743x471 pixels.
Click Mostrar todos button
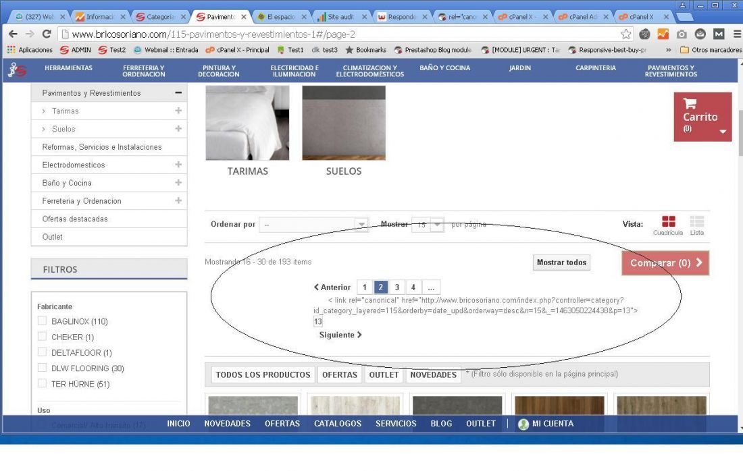pos(561,262)
